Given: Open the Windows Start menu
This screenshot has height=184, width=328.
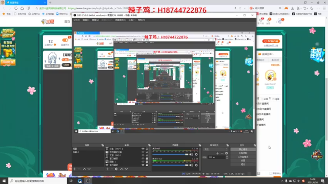Looking at the screenshot, I should click(x=4, y=181).
